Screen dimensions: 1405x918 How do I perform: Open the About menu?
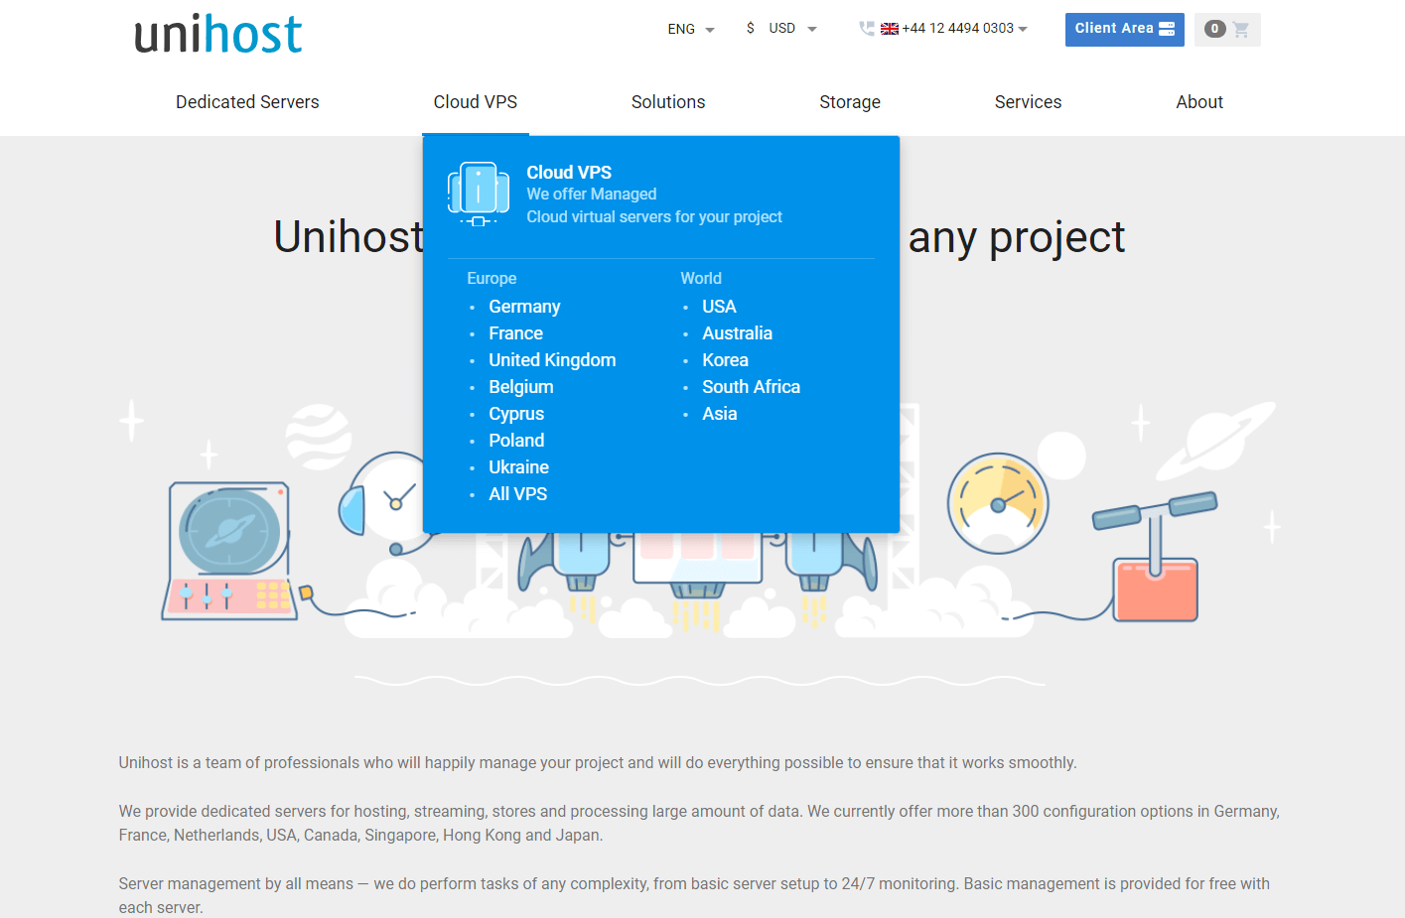tap(1199, 102)
